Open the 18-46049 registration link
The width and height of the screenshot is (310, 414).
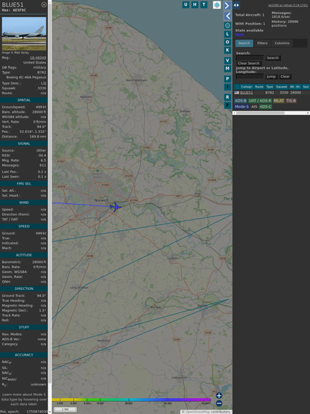click(x=38, y=58)
